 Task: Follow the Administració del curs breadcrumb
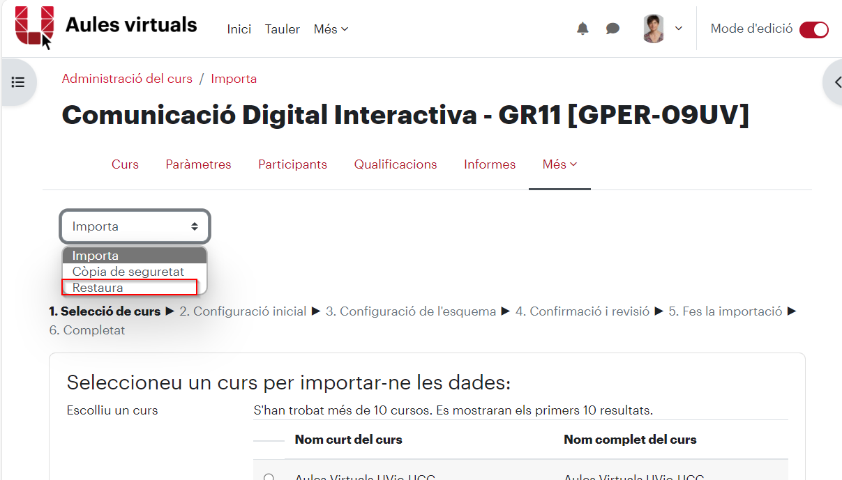click(x=127, y=79)
